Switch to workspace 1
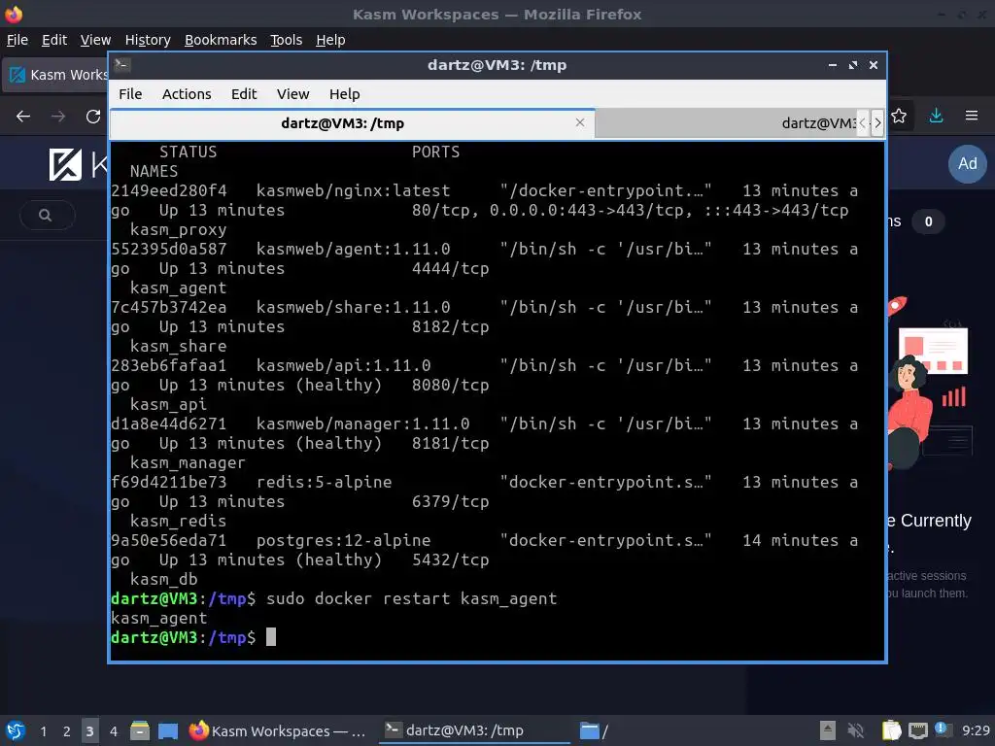This screenshot has width=995, height=746. (x=43, y=731)
